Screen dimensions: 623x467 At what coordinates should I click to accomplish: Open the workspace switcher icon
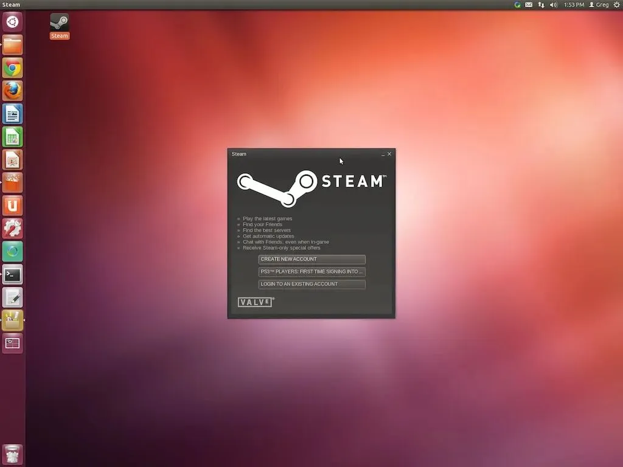[x=12, y=344]
